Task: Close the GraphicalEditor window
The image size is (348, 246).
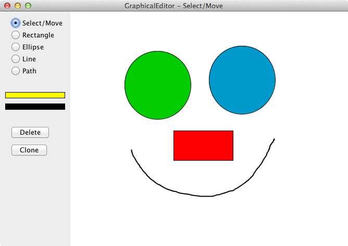Action: (7, 6)
